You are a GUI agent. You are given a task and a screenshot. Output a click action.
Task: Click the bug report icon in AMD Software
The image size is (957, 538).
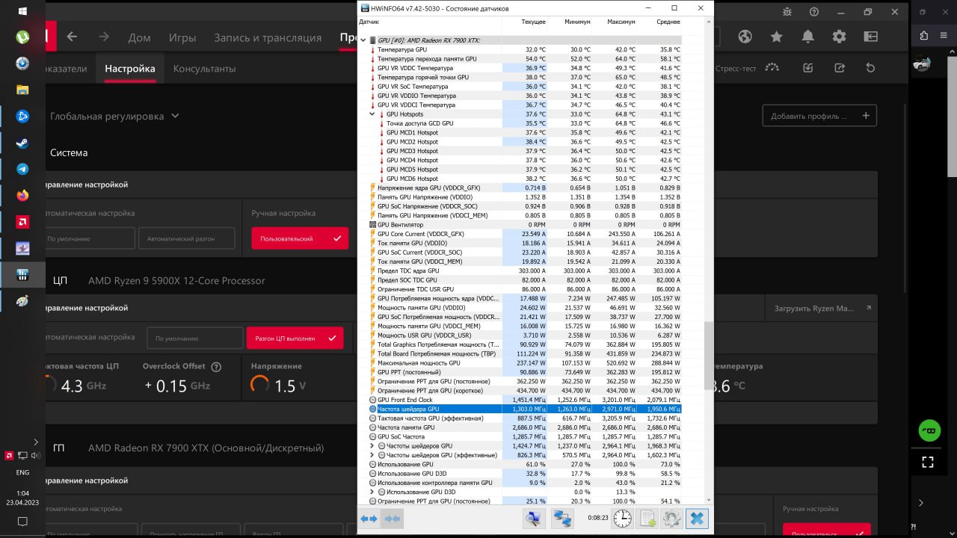pos(787,12)
